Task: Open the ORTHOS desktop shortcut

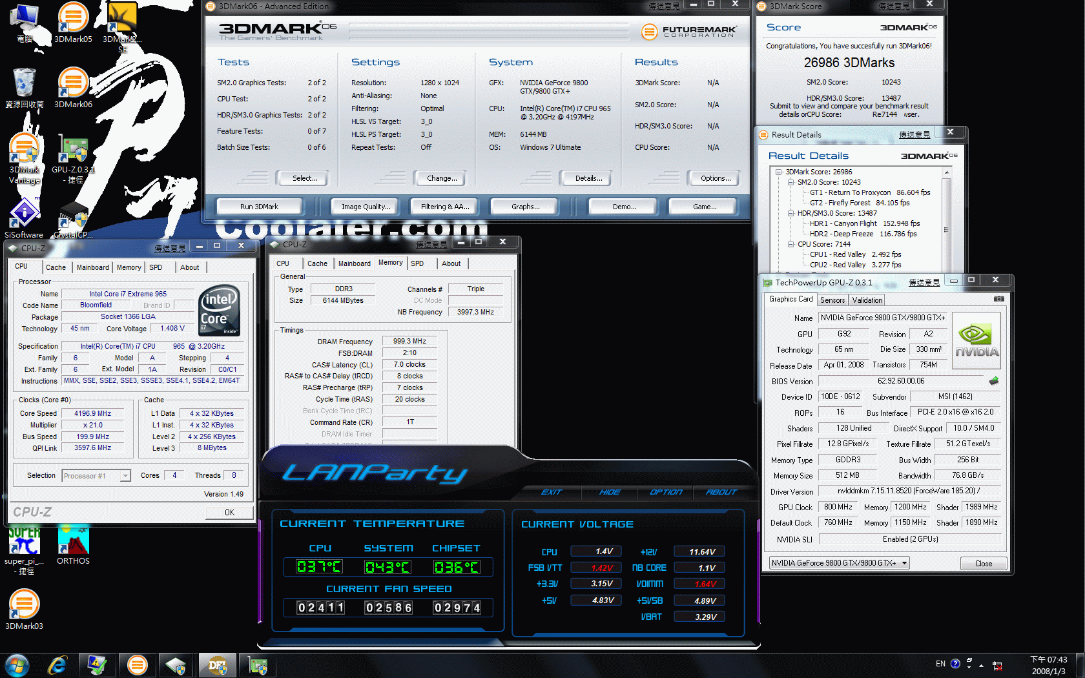Action: coord(73,546)
